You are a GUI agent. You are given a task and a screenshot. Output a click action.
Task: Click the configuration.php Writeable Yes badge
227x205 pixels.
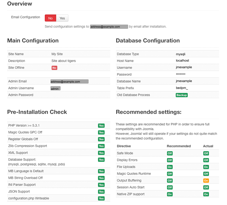[101, 199]
